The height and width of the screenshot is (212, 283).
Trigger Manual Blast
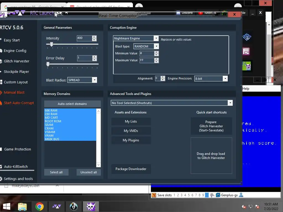point(14,92)
